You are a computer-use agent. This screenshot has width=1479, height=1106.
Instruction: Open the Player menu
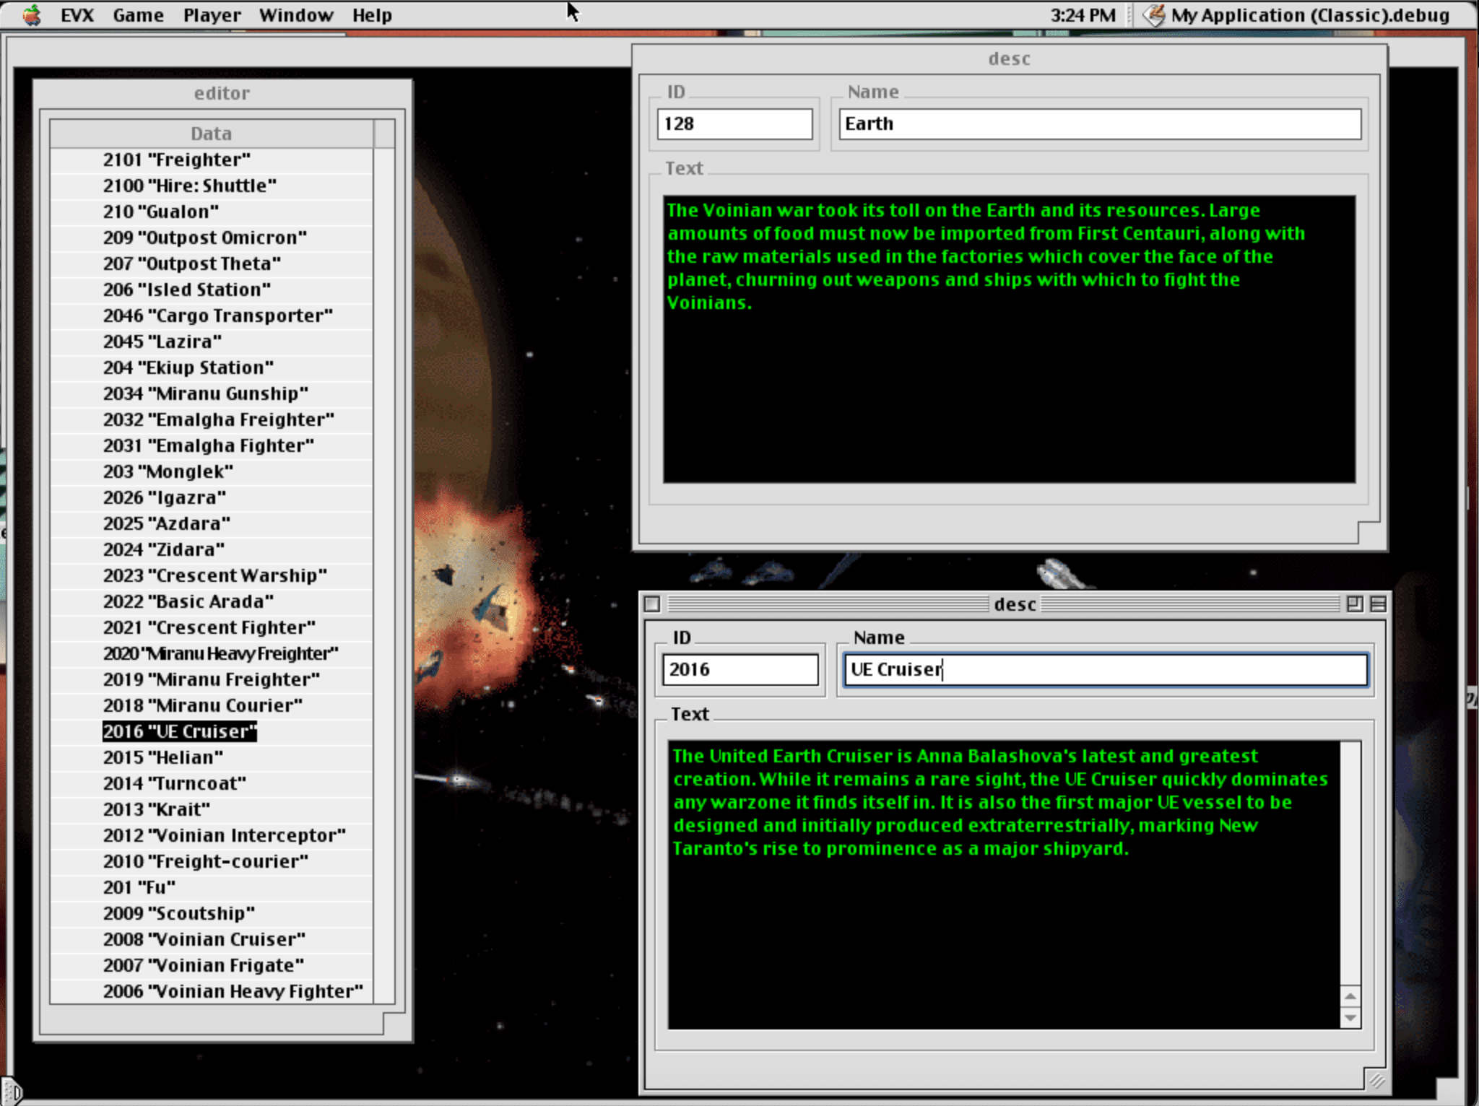pyautogui.click(x=212, y=15)
